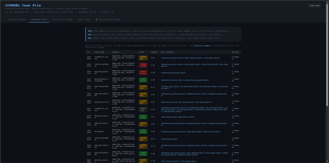Open prefetch.run_record link in discovery row
Image resolution: width=329 pixels, height=163 pixels.
pyautogui.click(x=173, y=131)
